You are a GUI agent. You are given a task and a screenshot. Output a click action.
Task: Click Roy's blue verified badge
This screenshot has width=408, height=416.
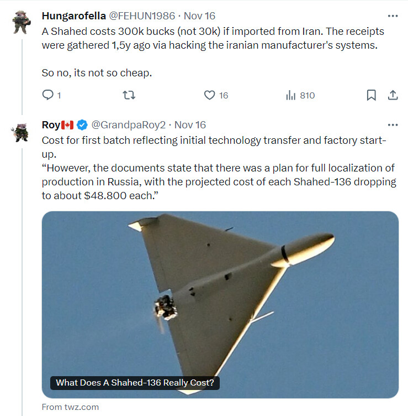coord(82,125)
